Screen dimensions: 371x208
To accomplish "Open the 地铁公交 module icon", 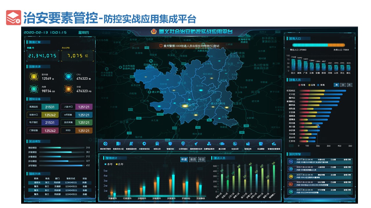I will [157, 144].
